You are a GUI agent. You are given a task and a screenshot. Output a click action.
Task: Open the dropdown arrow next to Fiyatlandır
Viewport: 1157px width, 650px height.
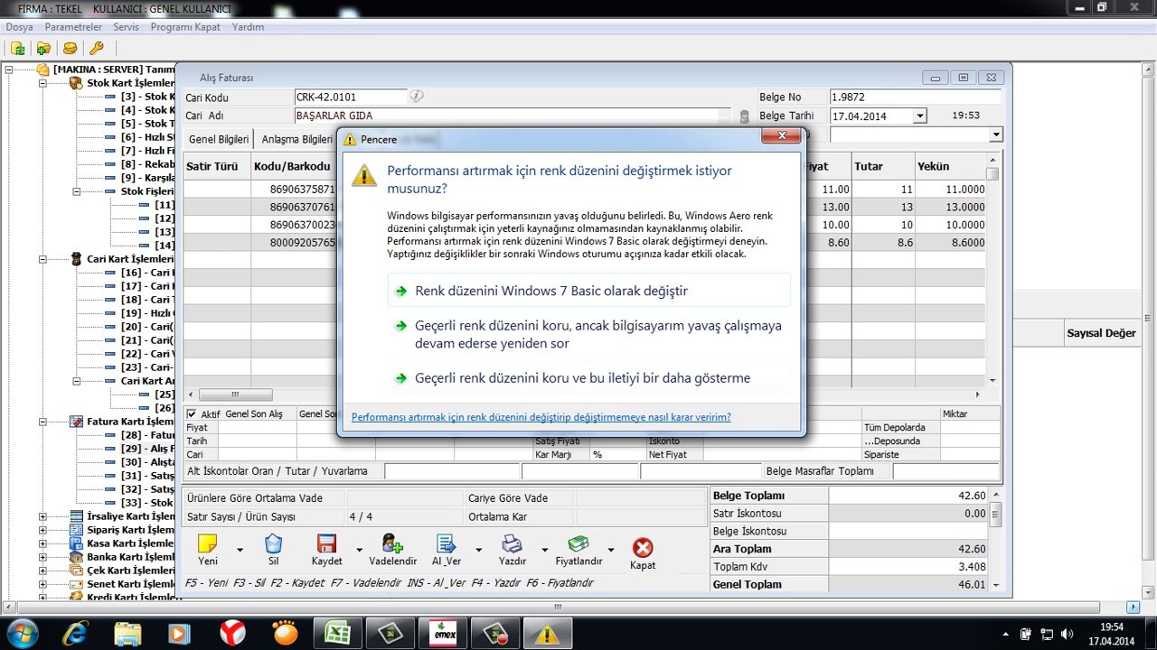pyautogui.click(x=611, y=549)
